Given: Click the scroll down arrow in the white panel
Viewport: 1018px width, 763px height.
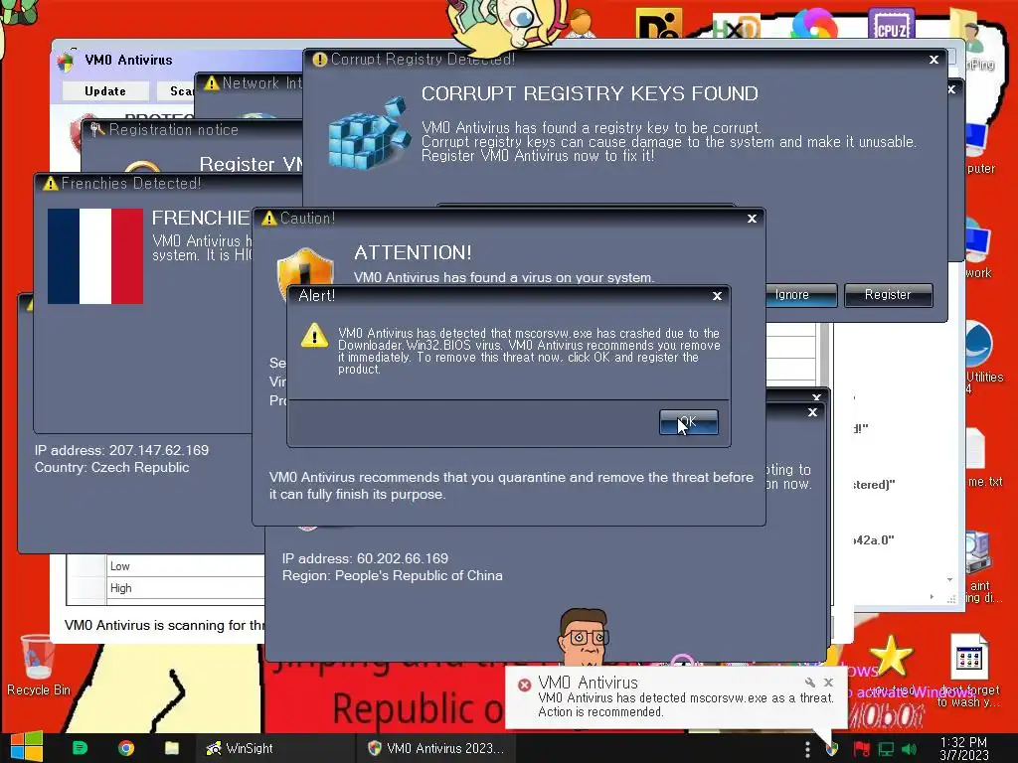Looking at the screenshot, I should point(949,579).
